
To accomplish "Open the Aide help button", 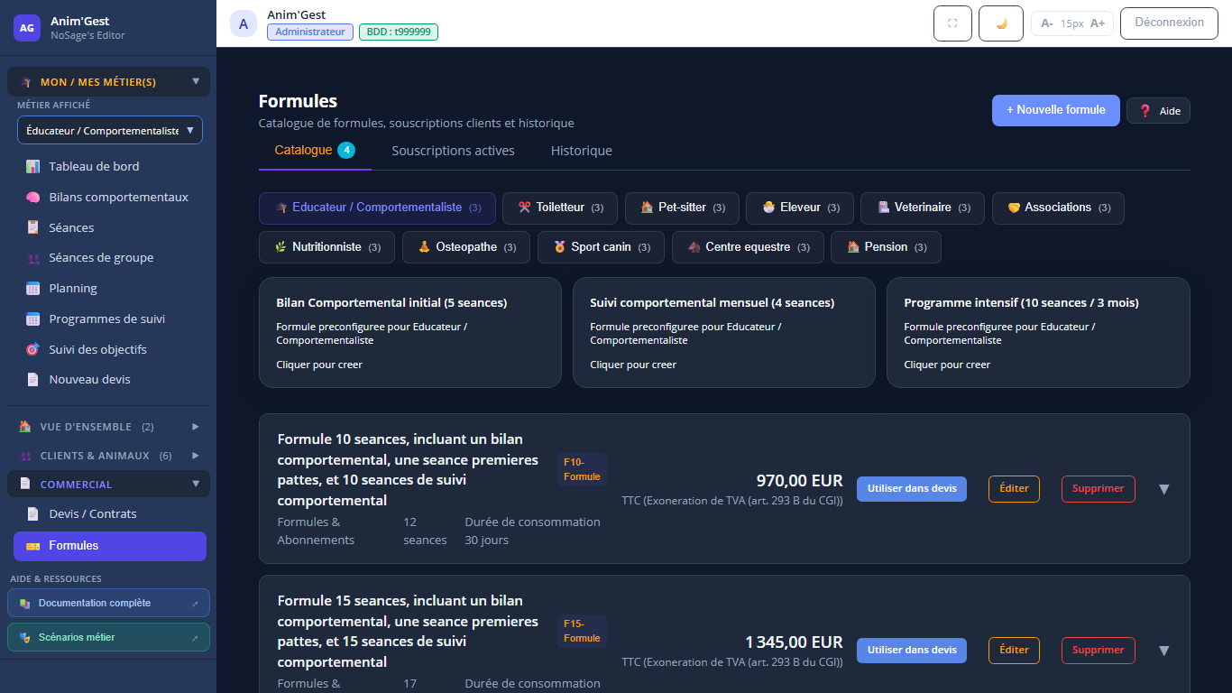I will (1158, 111).
